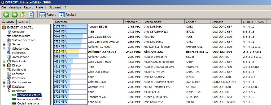Click the Archiviazione storage icon

[x=9, y=57]
